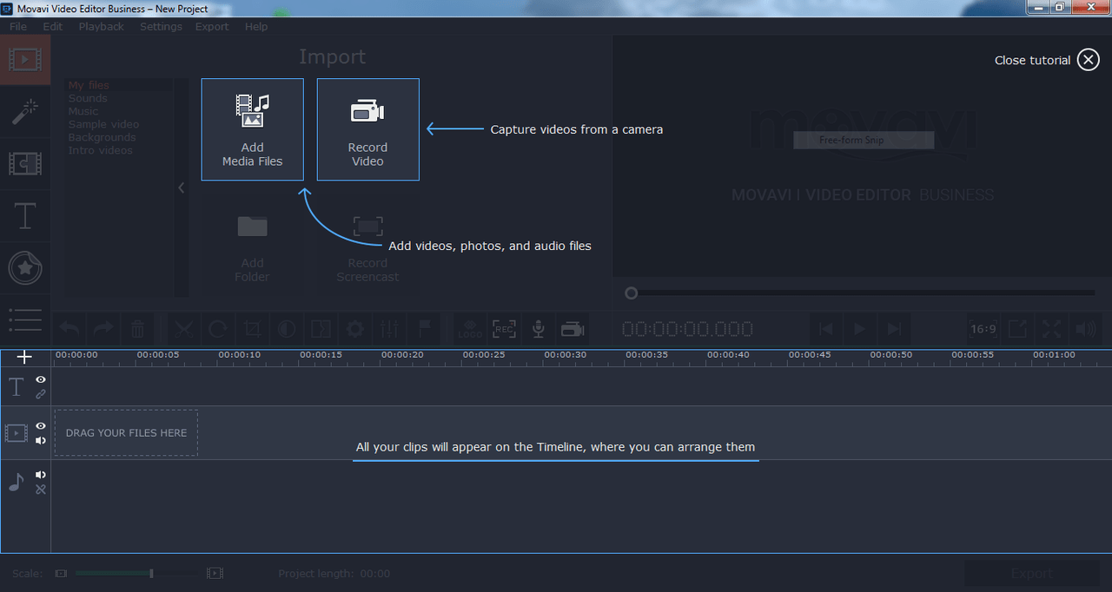Screen dimensions: 1112x592
Task: Click Record Video button
Action: pyautogui.click(x=368, y=129)
